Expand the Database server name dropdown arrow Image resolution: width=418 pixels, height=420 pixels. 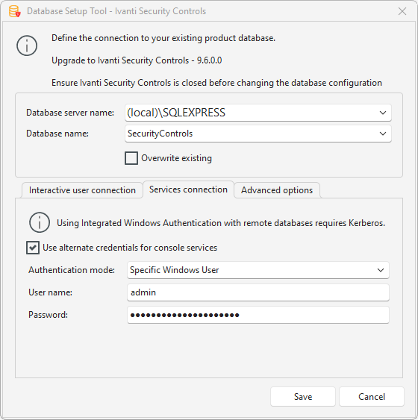point(383,113)
